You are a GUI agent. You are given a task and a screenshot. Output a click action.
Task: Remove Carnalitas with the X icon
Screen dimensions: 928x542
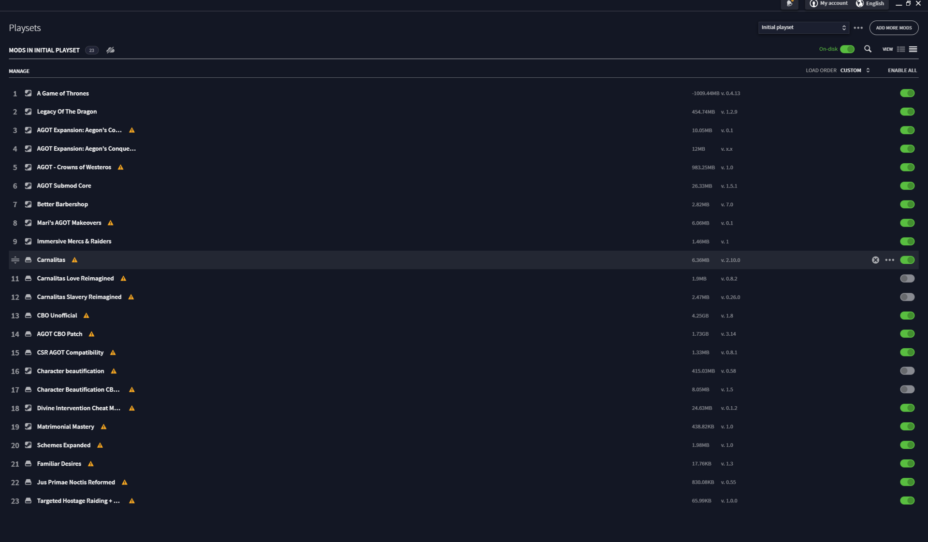[x=875, y=260]
